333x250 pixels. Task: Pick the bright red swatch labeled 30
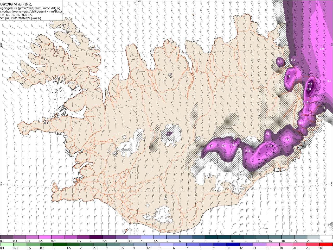326,245
